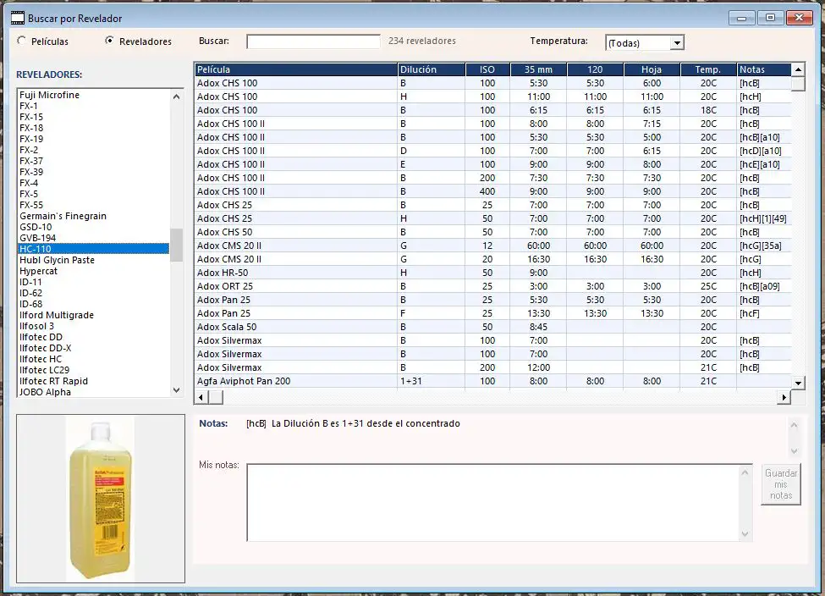
Task: Maximize the Buscar por Revelador window
Action: [x=770, y=19]
